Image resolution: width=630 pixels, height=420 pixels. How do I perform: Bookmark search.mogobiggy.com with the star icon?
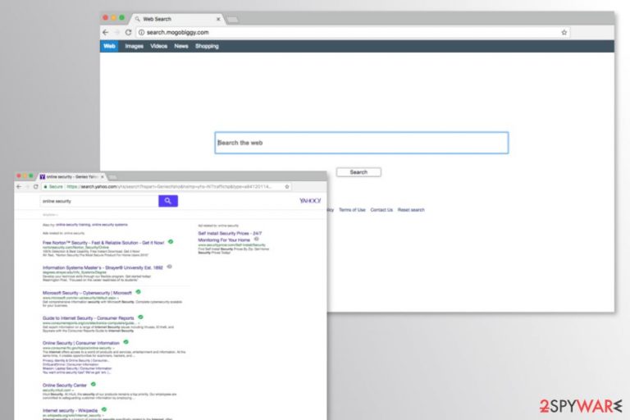[564, 32]
